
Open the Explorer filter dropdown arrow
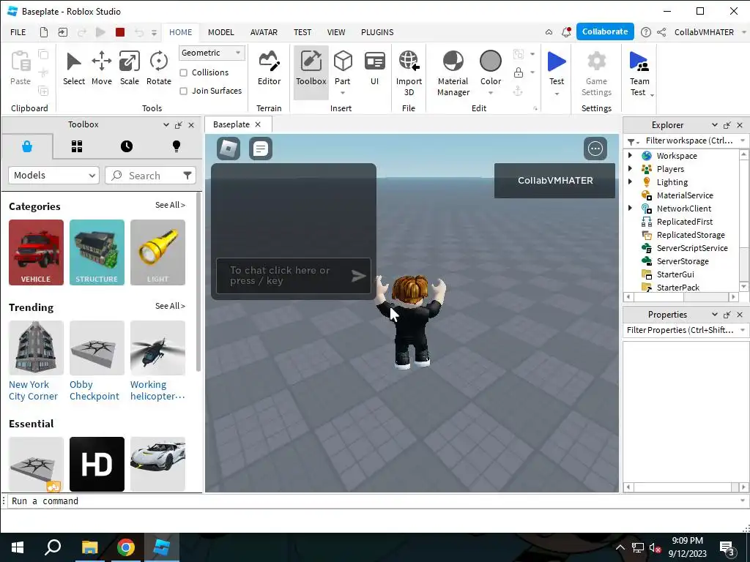pyautogui.click(x=743, y=140)
